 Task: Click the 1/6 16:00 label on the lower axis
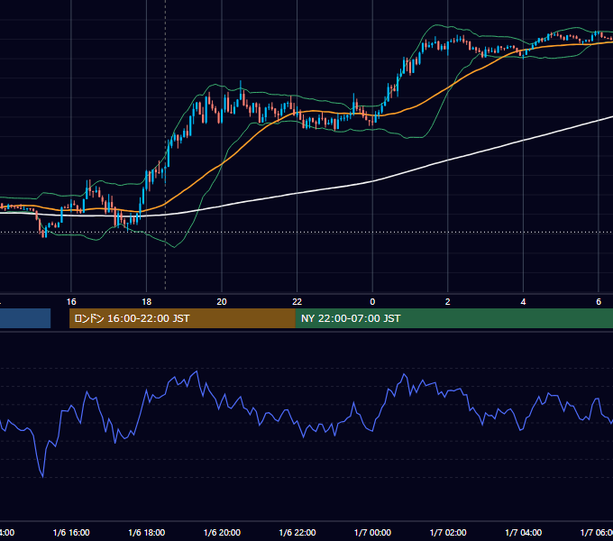click(x=71, y=532)
